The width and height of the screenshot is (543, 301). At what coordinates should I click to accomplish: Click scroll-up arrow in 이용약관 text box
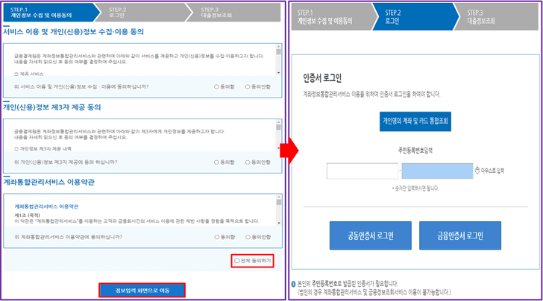coord(279,197)
